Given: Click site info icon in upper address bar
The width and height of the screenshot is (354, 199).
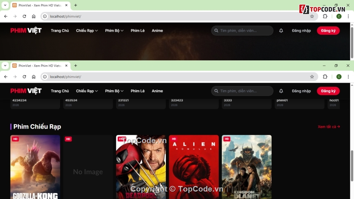Looking at the screenshot, I should click(45, 16).
